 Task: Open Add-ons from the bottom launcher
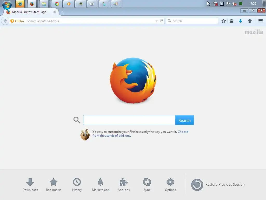[x=123, y=185]
